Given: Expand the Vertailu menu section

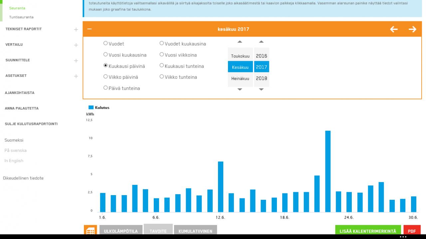Looking at the screenshot, I should [x=76, y=45].
